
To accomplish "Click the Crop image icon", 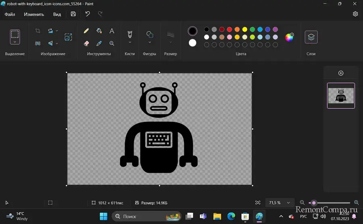I will [38, 31].
